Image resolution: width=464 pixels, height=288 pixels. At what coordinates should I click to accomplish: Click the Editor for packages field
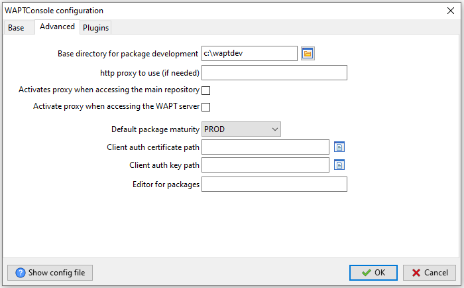coord(274,184)
